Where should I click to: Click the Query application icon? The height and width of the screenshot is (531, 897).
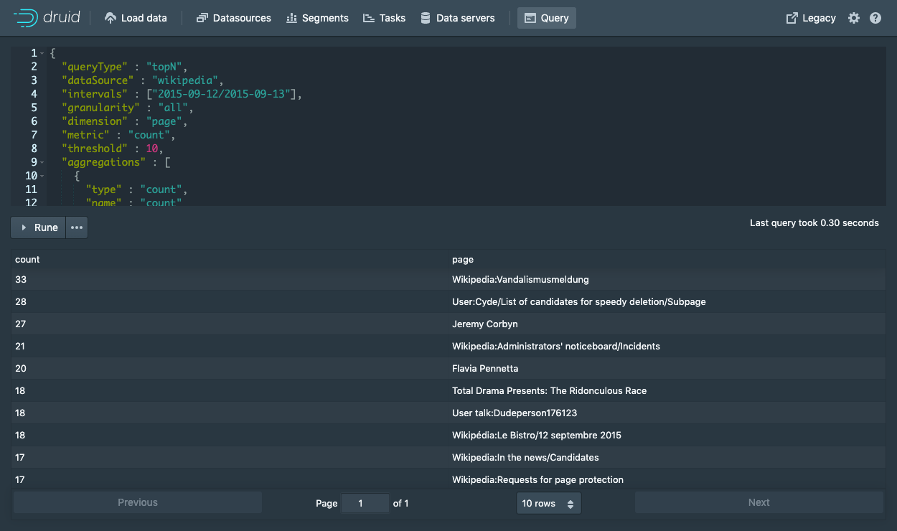click(x=530, y=18)
